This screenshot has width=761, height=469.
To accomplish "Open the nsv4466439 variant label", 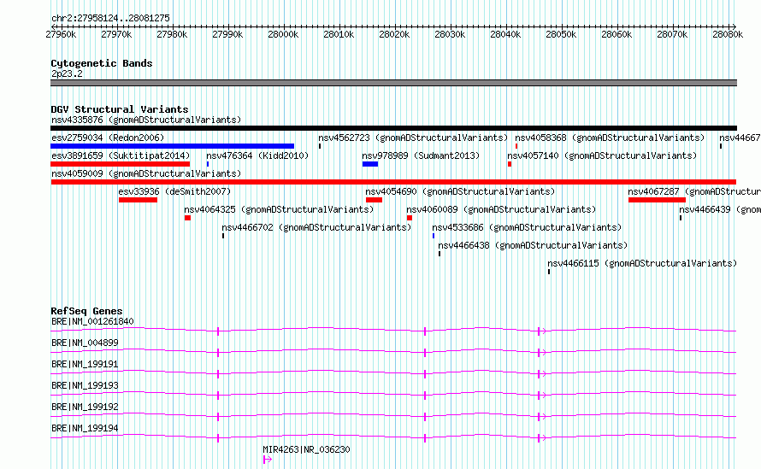I will [x=720, y=209].
